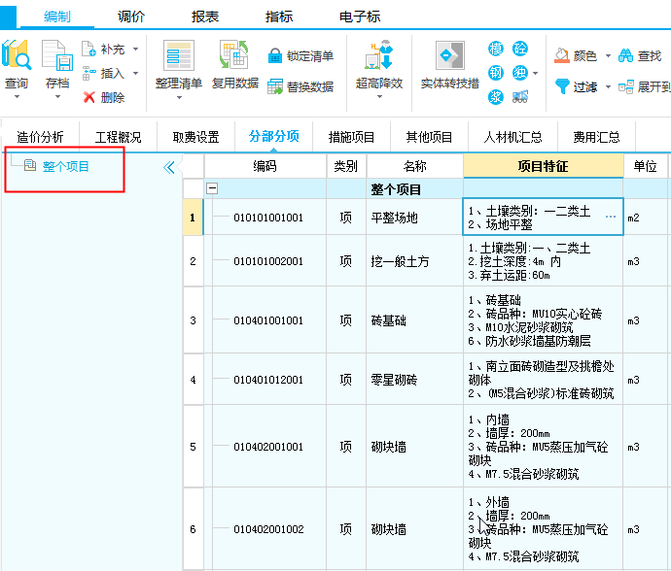This screenshot has height=571, width=671.
Task: Select 整个项目 node in the left tree
Action: 65,167
